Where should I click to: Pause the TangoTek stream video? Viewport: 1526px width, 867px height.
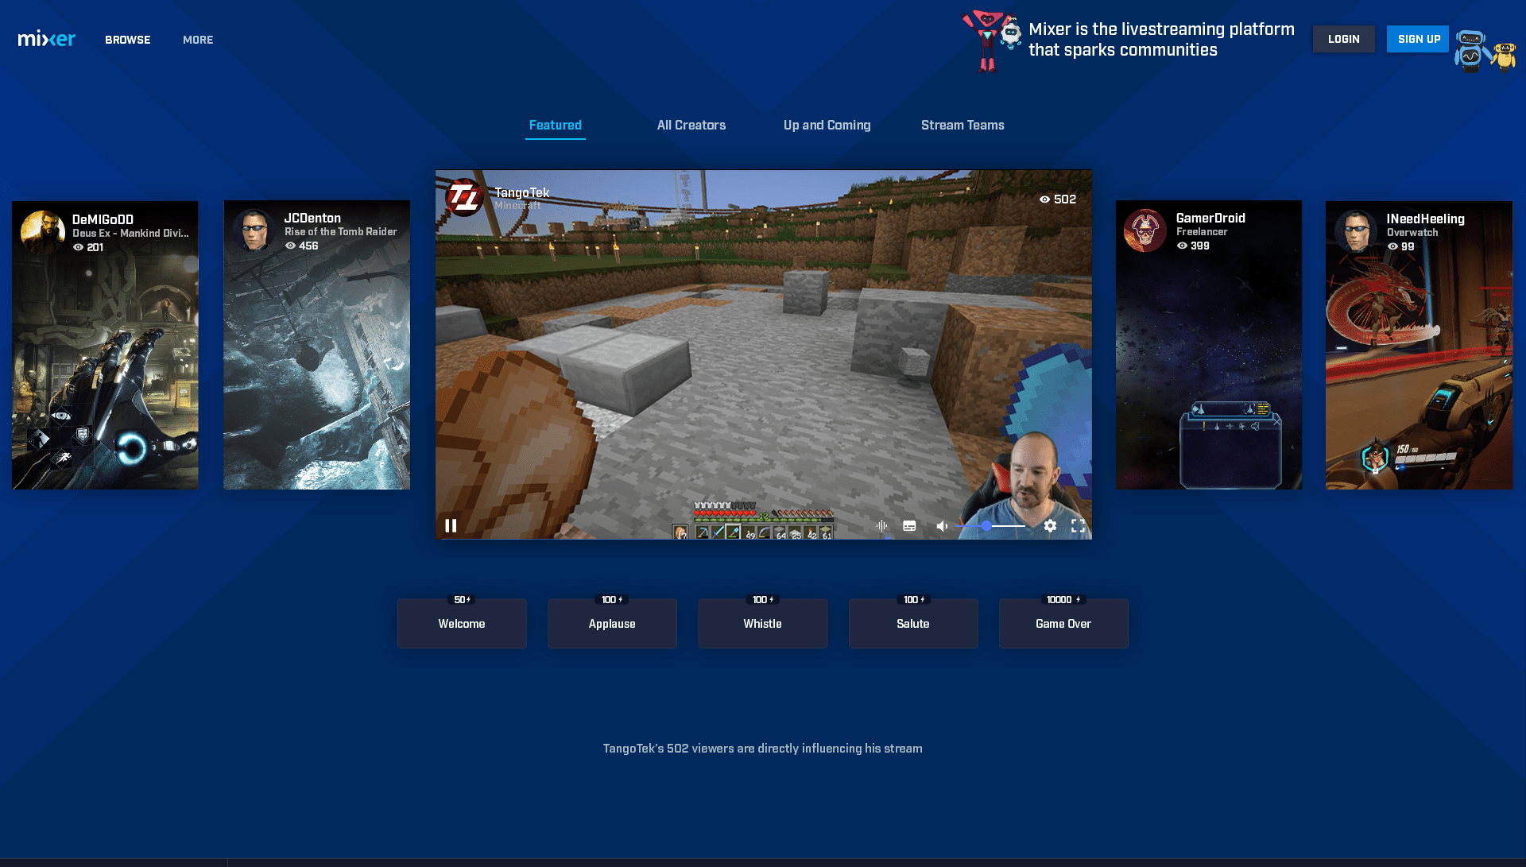pyautogui.click(x=451, y=525)
